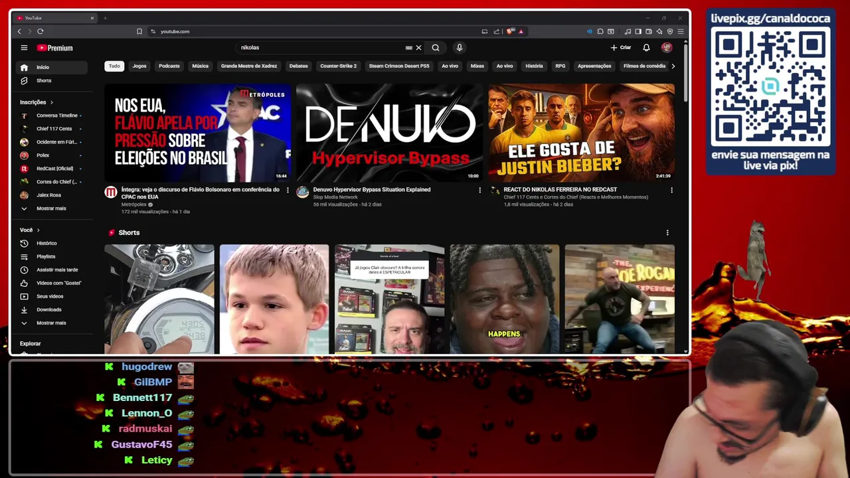Open Vídeos com "Gostei"
The width and height of the screenshot is (850, 478).
click(52, 283)
